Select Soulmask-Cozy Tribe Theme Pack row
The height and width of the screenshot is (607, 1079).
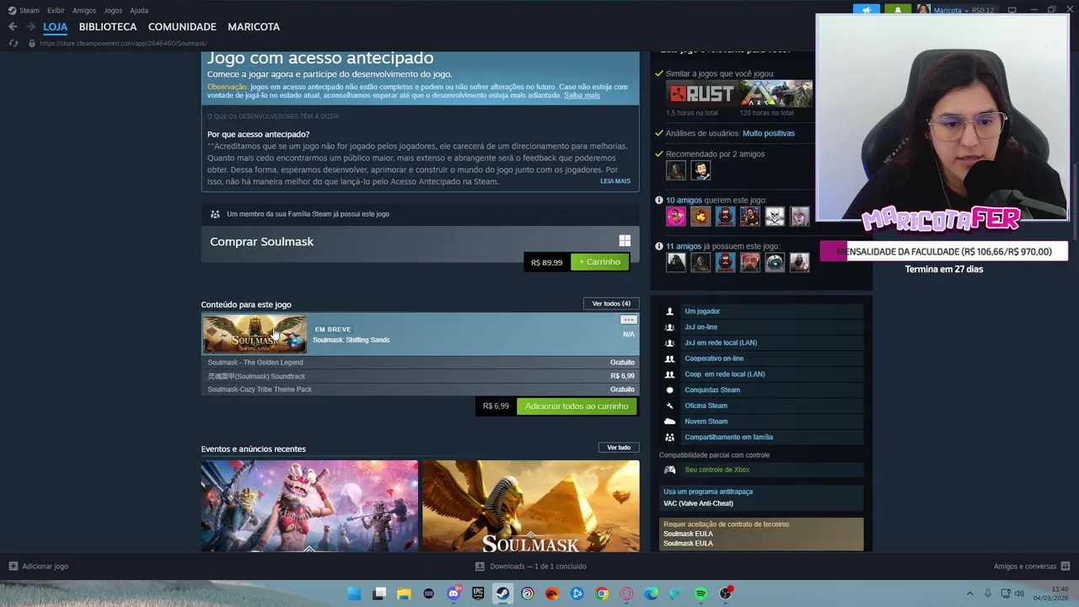(x=420, y=389)
